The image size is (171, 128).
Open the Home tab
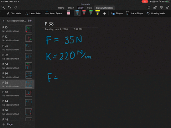tap(61, 8)
